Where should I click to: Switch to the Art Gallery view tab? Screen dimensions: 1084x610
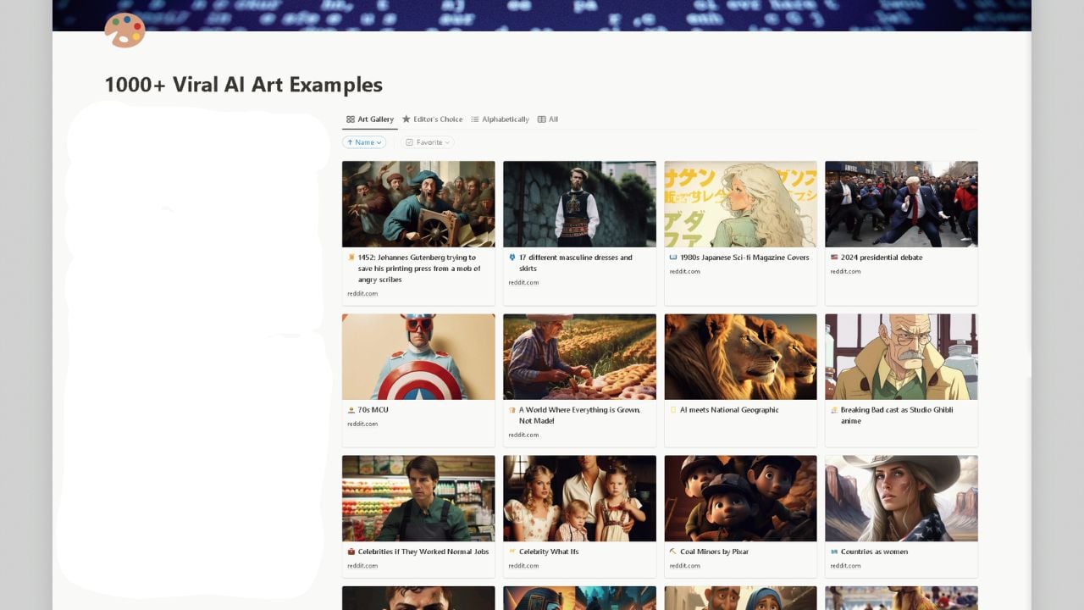(370, 119)
